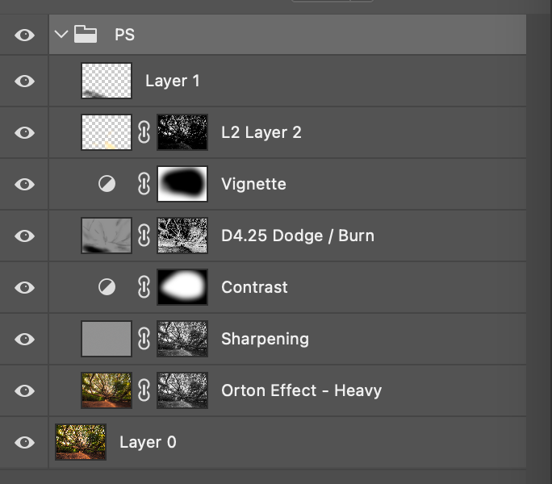Click the Contrast adjustment layer icon
The height and width of the screenshot is (484, 552).
click(107, 287)
